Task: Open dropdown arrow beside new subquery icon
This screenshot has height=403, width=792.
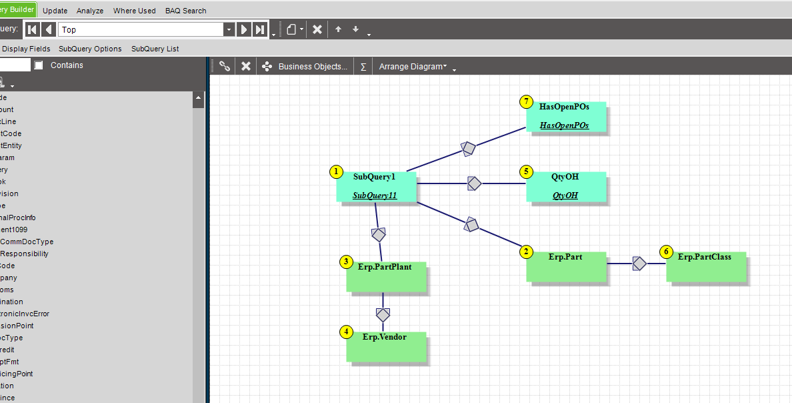Action: pos(301,29)
